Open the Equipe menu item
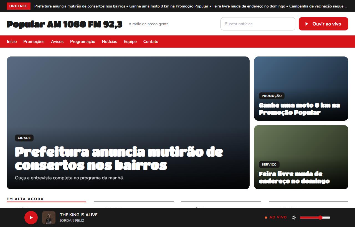The height and width of the screenshot is (227, 355). (130, 42)
